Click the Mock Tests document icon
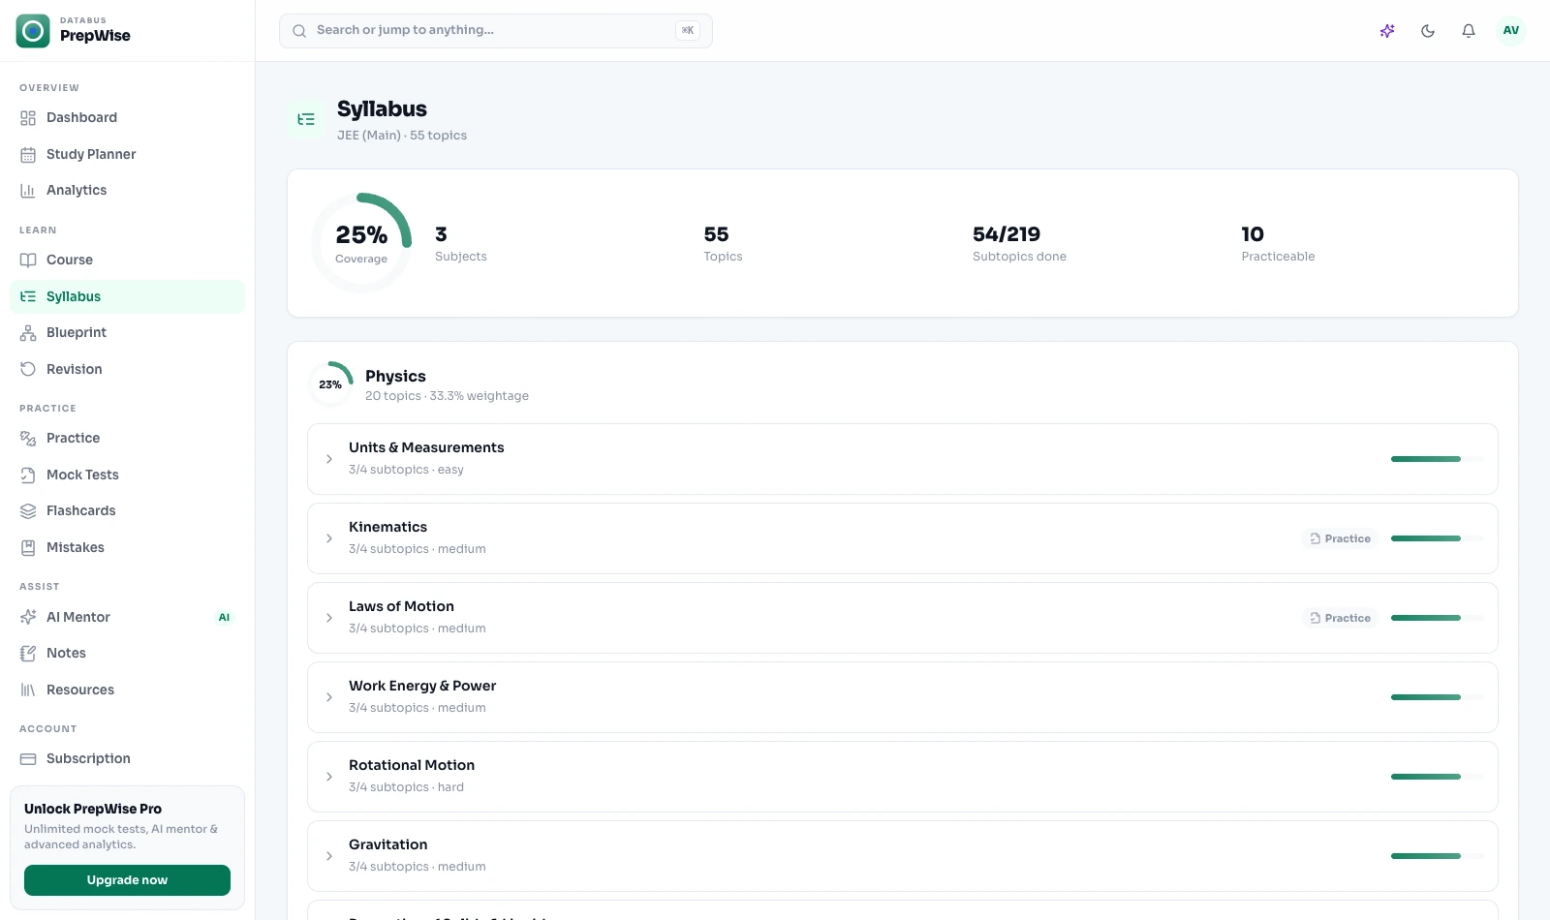Screen dimensions: 1550x920 coord(28,475)
